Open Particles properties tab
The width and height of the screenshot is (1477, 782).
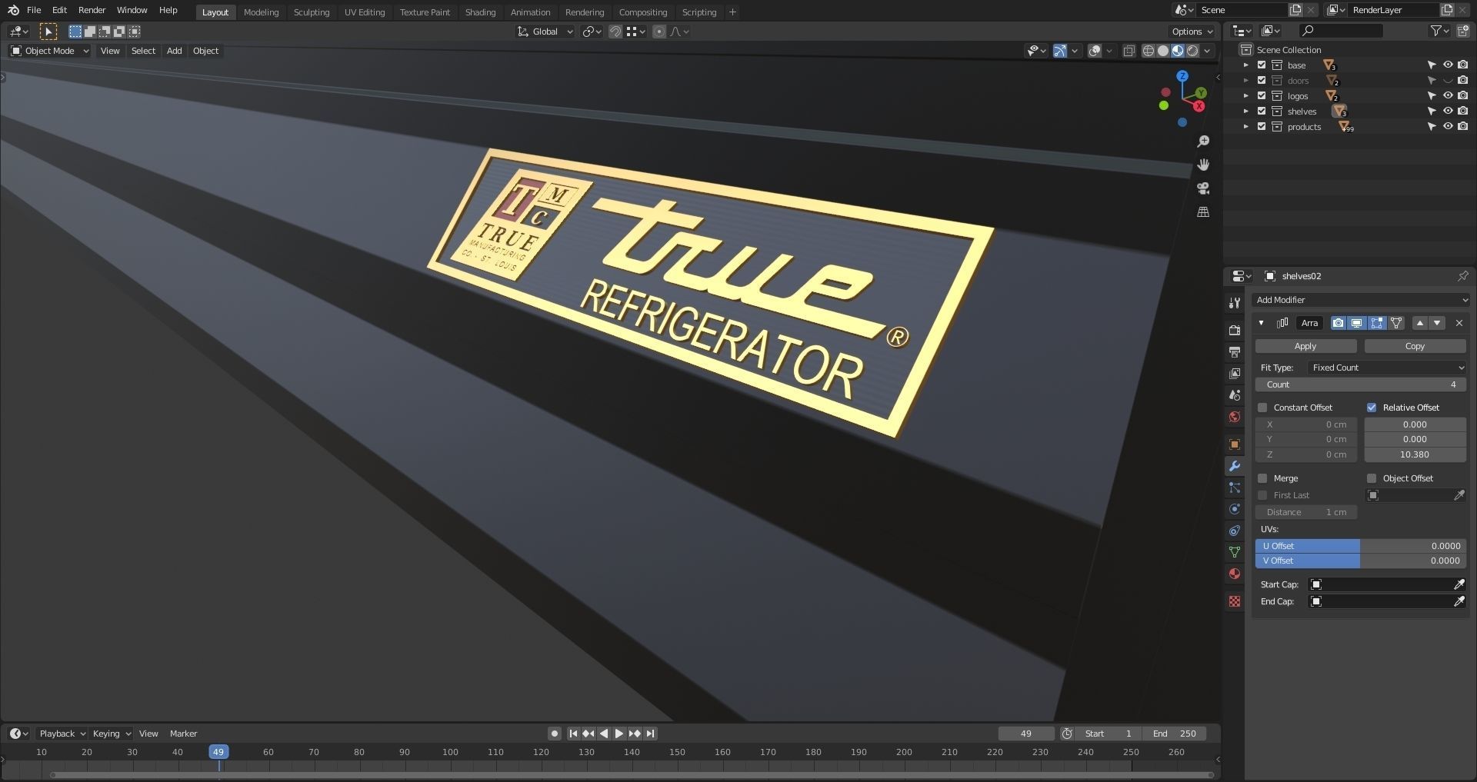click(x=1235, y=488)
